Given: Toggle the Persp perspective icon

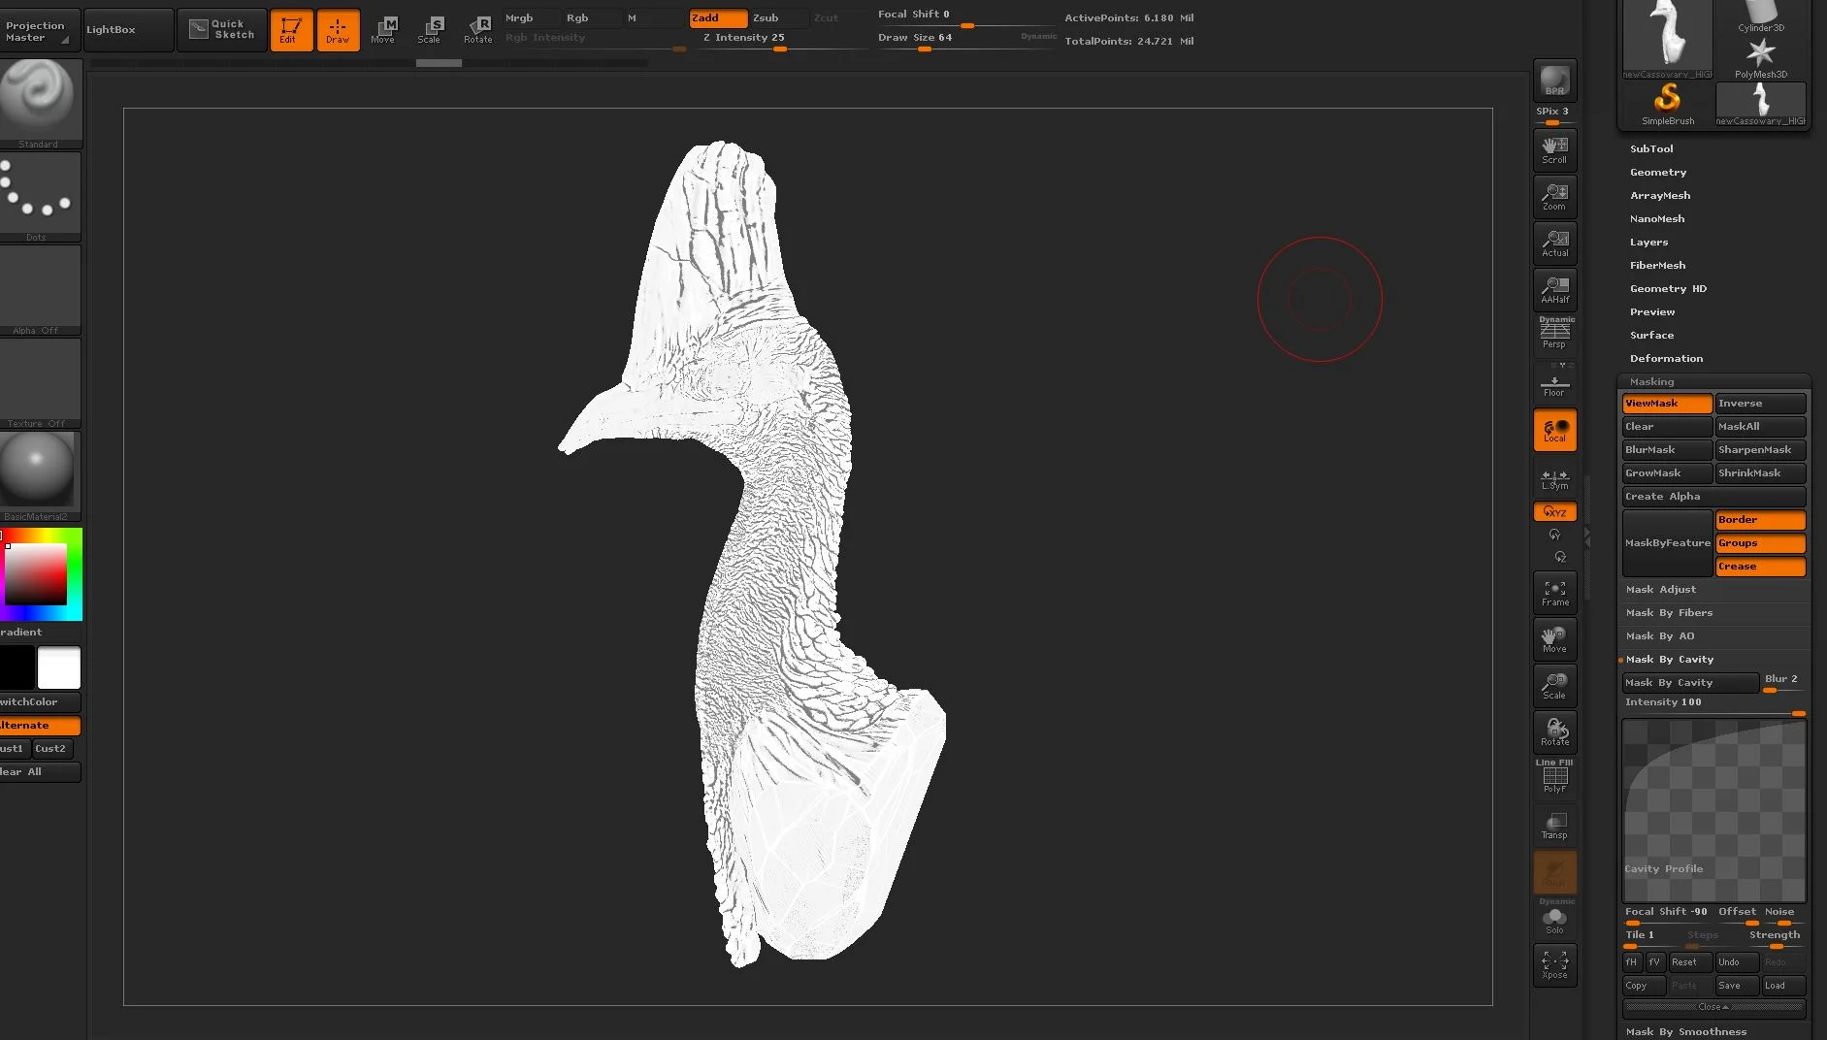Looking at the screenshot, I should [x=1554, y=335].
